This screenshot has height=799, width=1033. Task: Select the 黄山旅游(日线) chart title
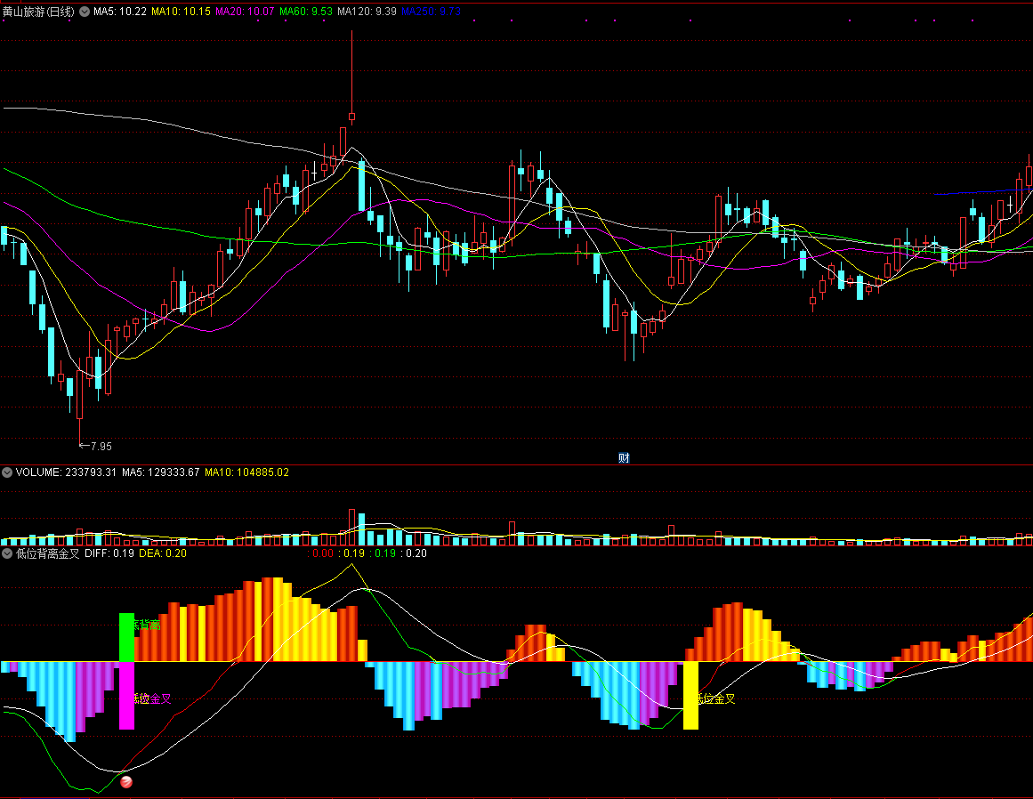tap(38, 12)
